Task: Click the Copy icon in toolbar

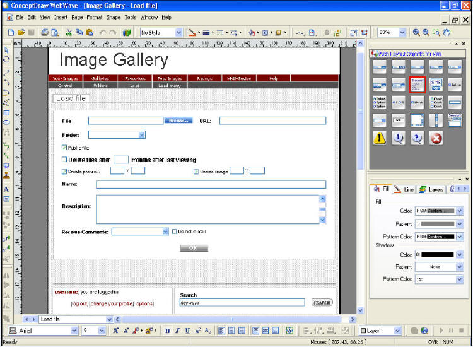Action: [x=79, y=33]
